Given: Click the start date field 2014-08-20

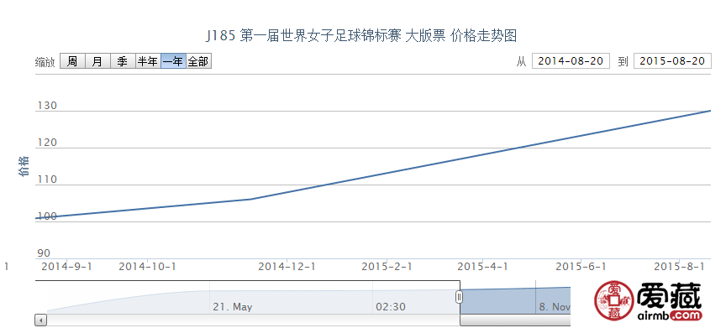Looking at the screenshot, I should click(x=571, y=61).
